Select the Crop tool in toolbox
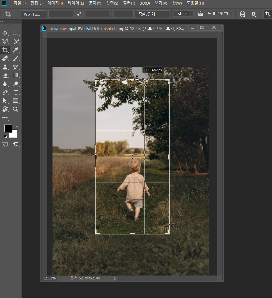The width and height of the screenshot is (272, 298). click(5, 50)
